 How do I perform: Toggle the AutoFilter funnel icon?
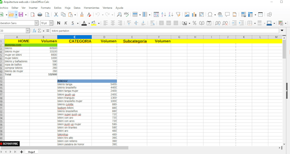(x=178, y=14)
